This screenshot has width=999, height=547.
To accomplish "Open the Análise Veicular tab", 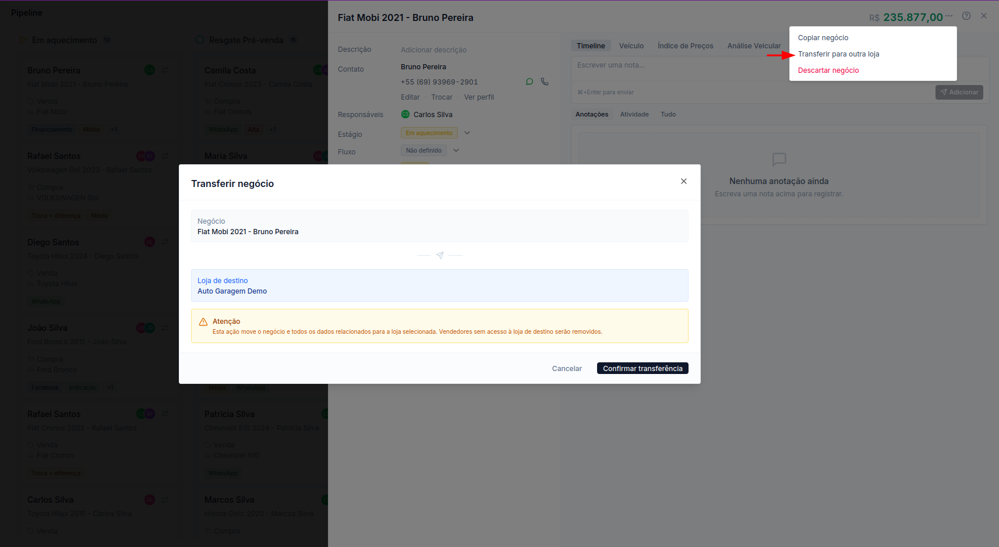I will click(x=754, y=46).
